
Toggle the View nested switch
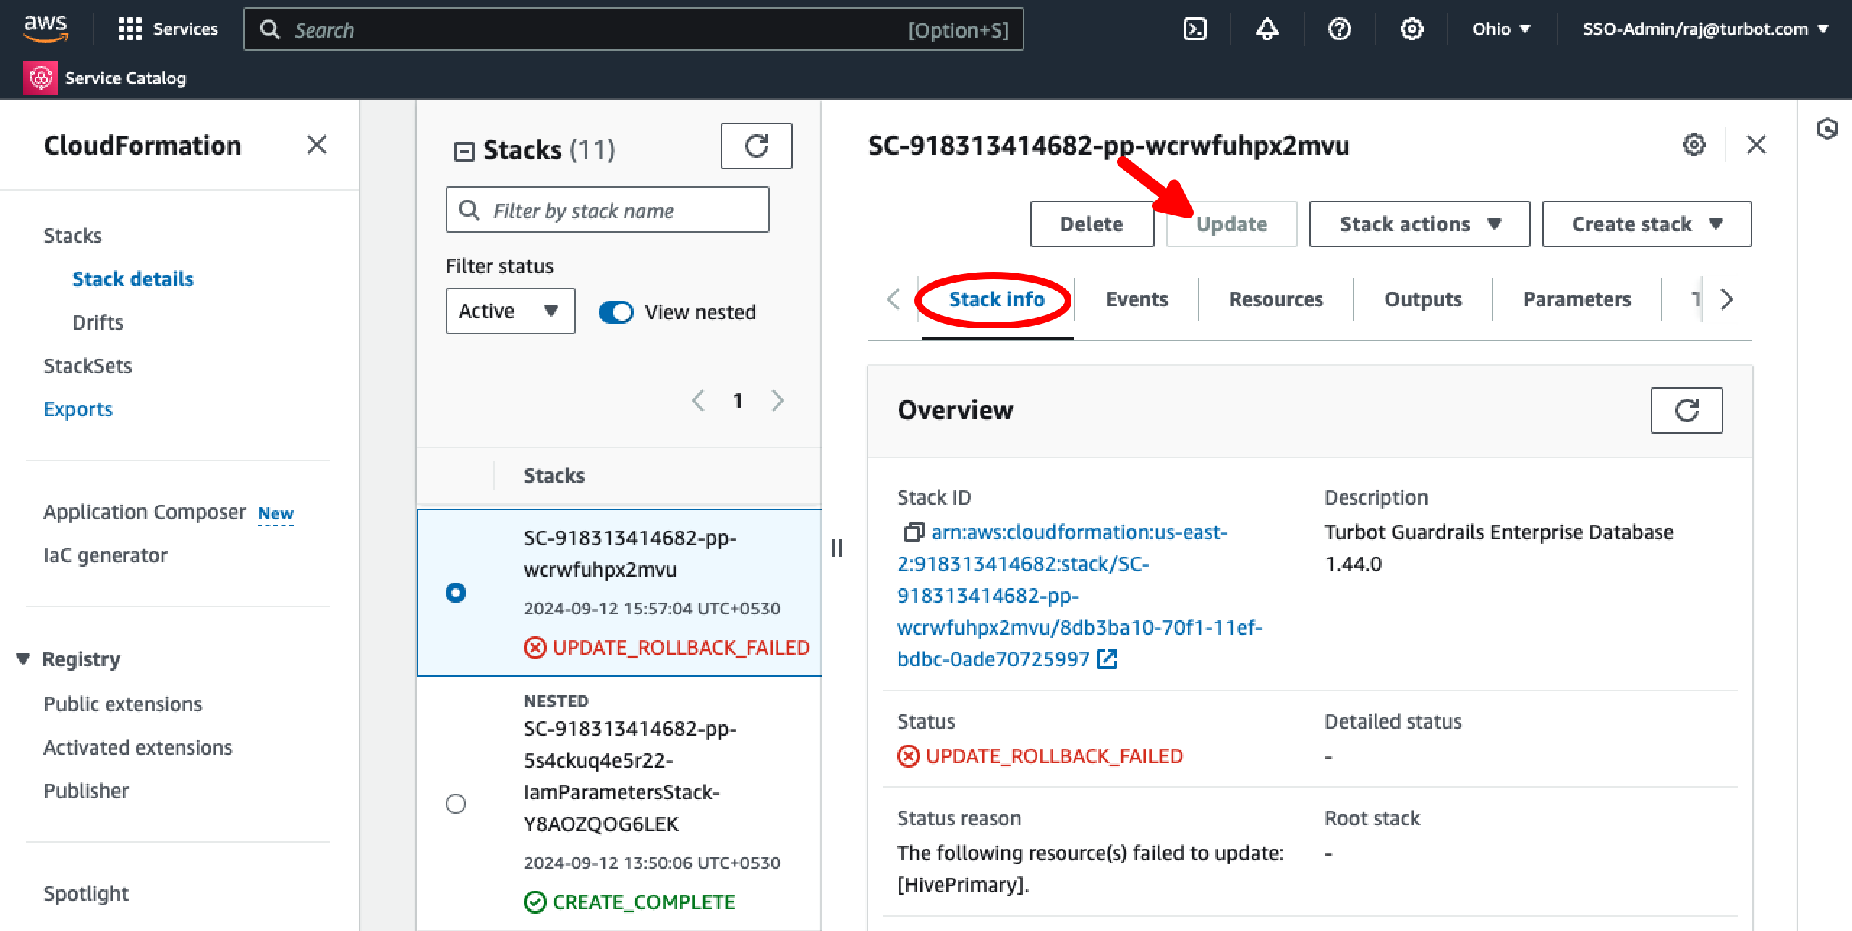point(616,312)
